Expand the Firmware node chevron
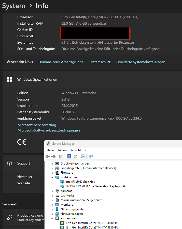The height and width of the screenshot is (229, 182). pyautogui.click(x=52, y=173)
